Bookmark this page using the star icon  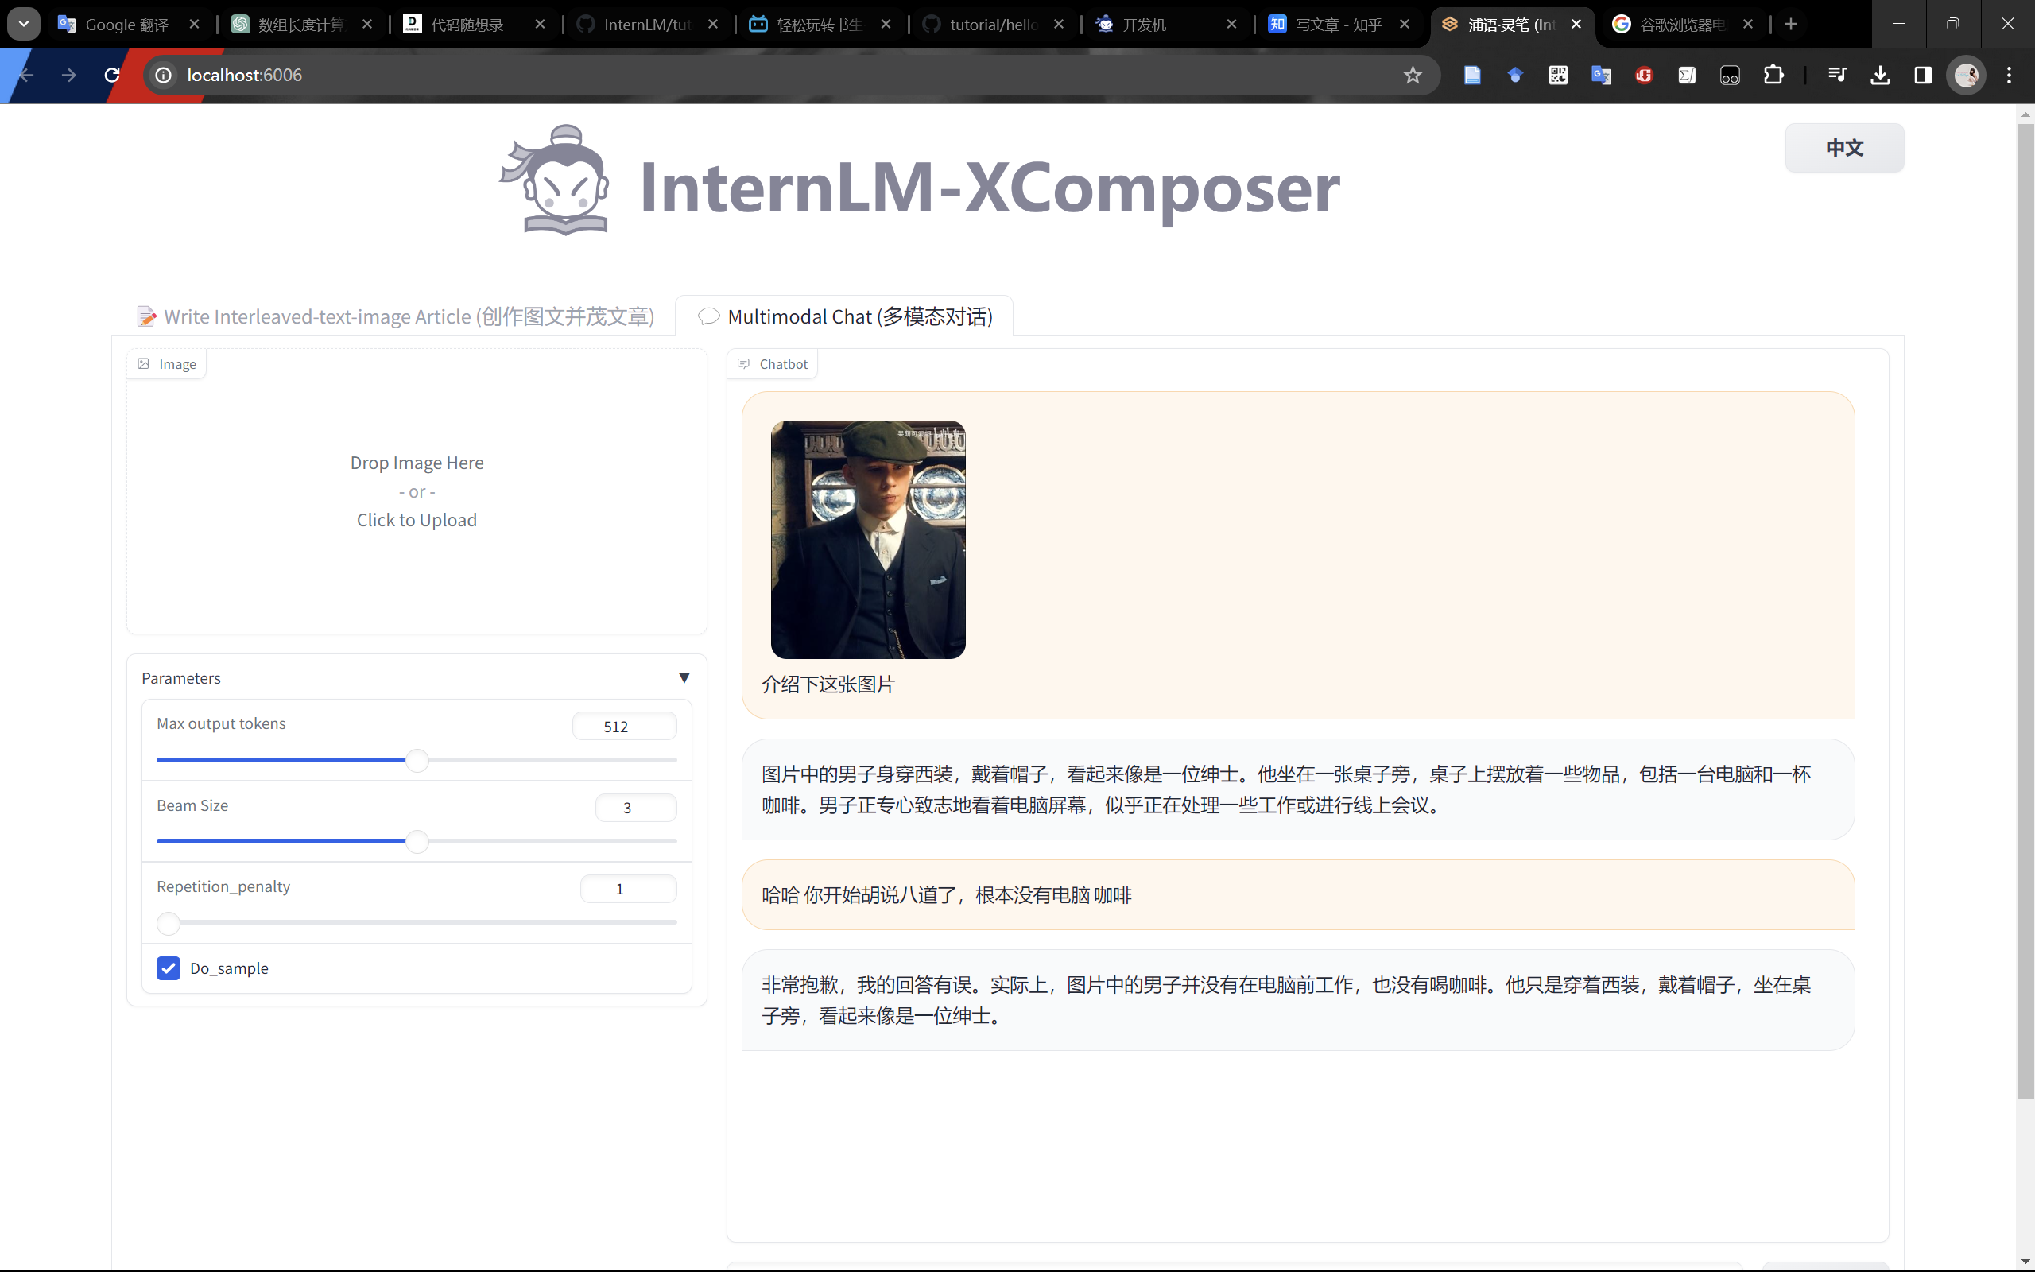(1413, 75)
